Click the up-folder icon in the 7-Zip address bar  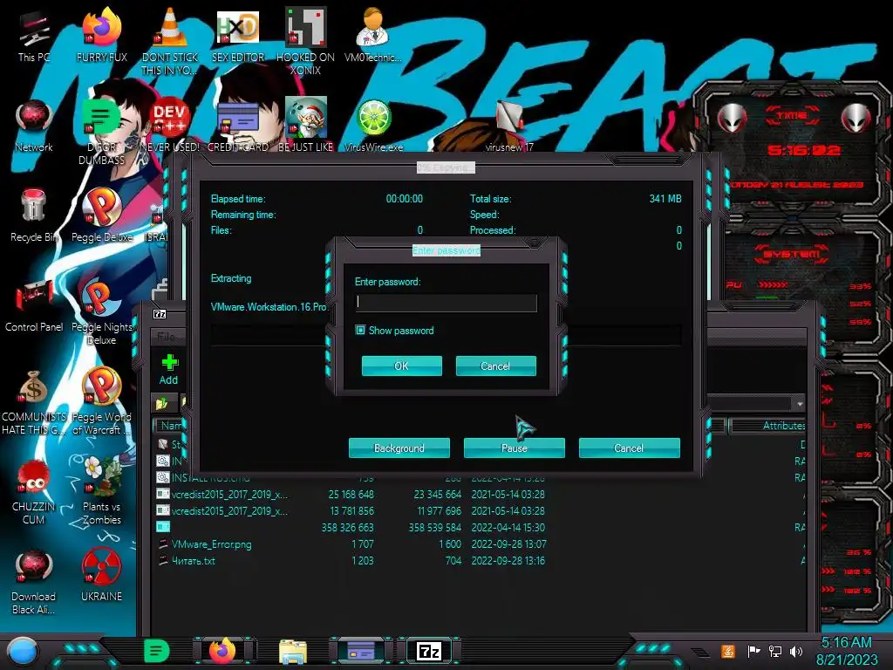tap(162, 404)
